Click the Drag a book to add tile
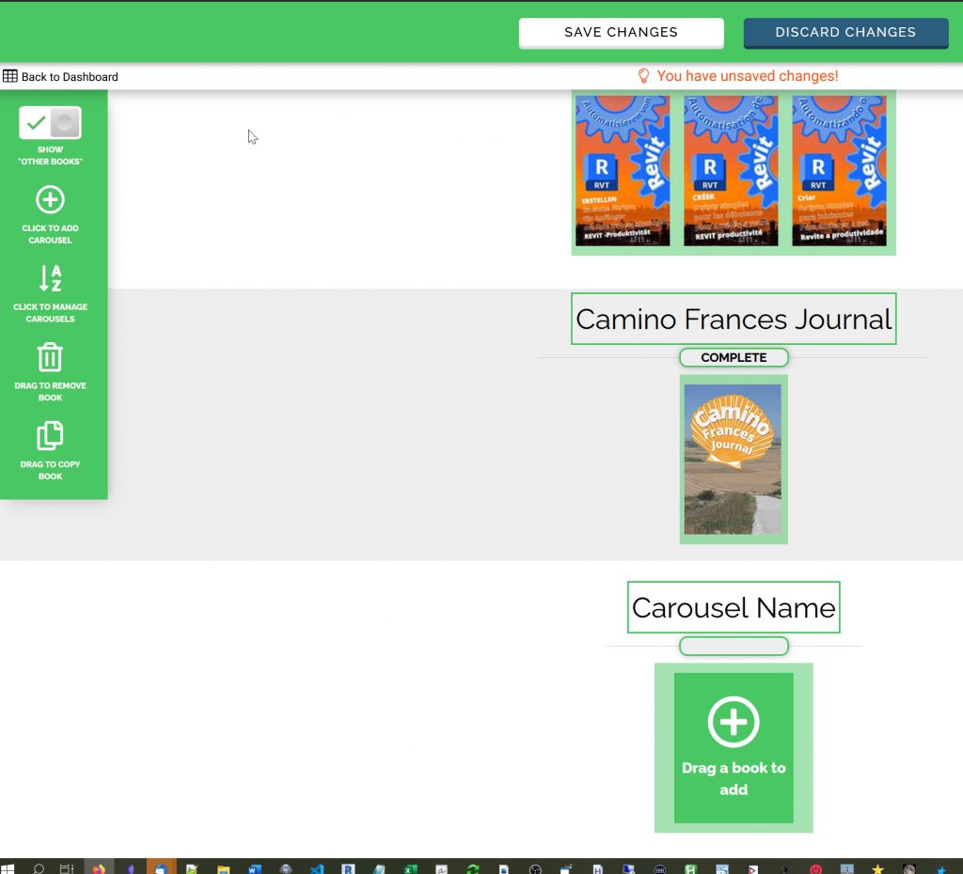The height and width of the screenshot is (874, 963). point(733,747)
